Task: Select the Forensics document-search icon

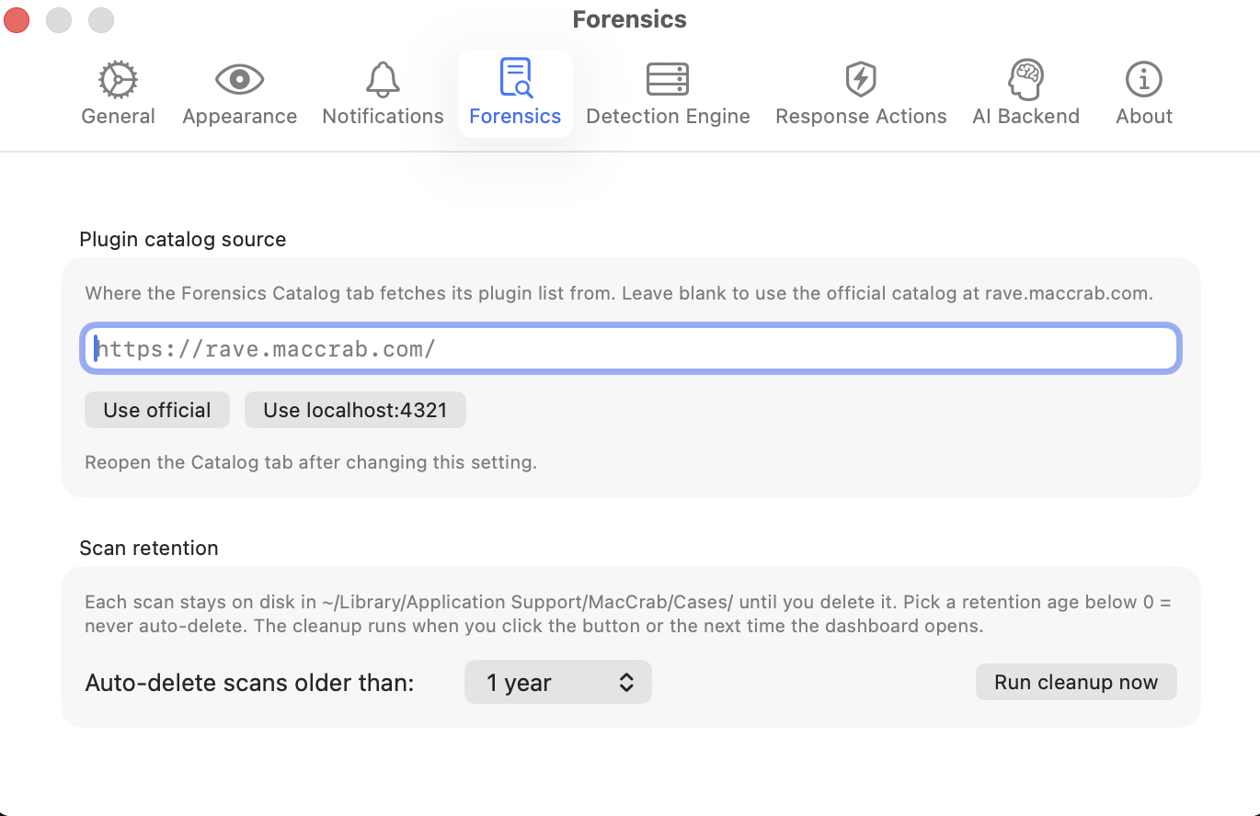Action: pyautogui.click(x=515, y=77)
